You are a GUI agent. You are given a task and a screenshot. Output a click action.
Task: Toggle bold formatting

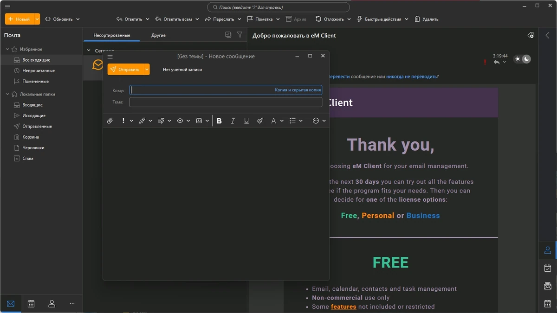[x=219, y=121]
